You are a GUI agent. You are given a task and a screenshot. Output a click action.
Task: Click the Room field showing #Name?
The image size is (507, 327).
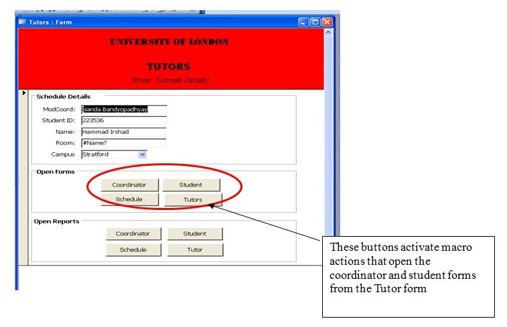coord(123,143)
